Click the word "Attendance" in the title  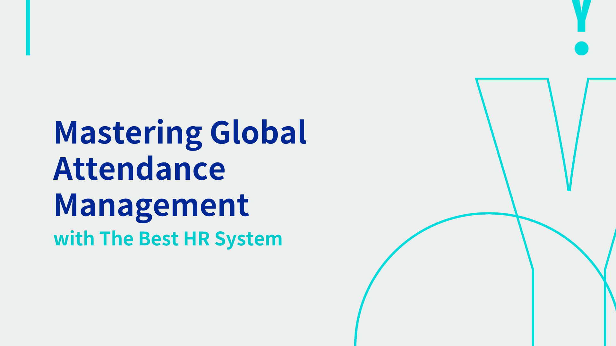(x=139, y=169)
